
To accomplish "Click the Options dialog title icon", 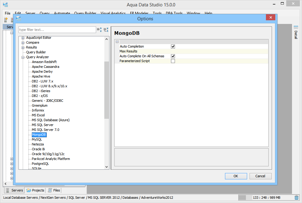I will pyautogui.click(x=18, y=19).
